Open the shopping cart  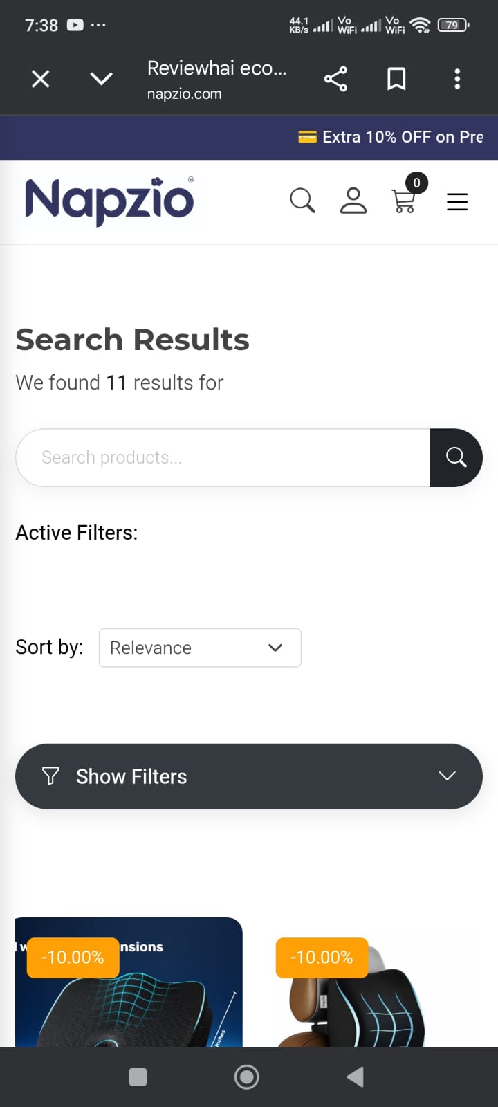pyautogui.click(x=405, y=202)
